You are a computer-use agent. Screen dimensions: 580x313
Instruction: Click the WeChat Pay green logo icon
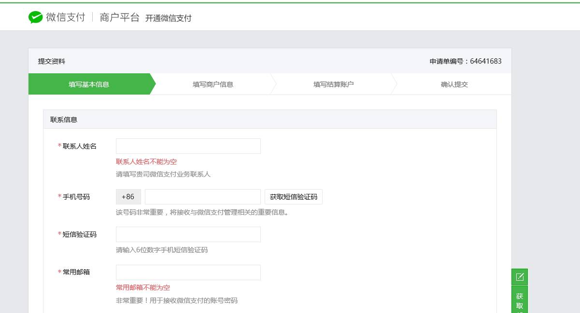[35, 18]
